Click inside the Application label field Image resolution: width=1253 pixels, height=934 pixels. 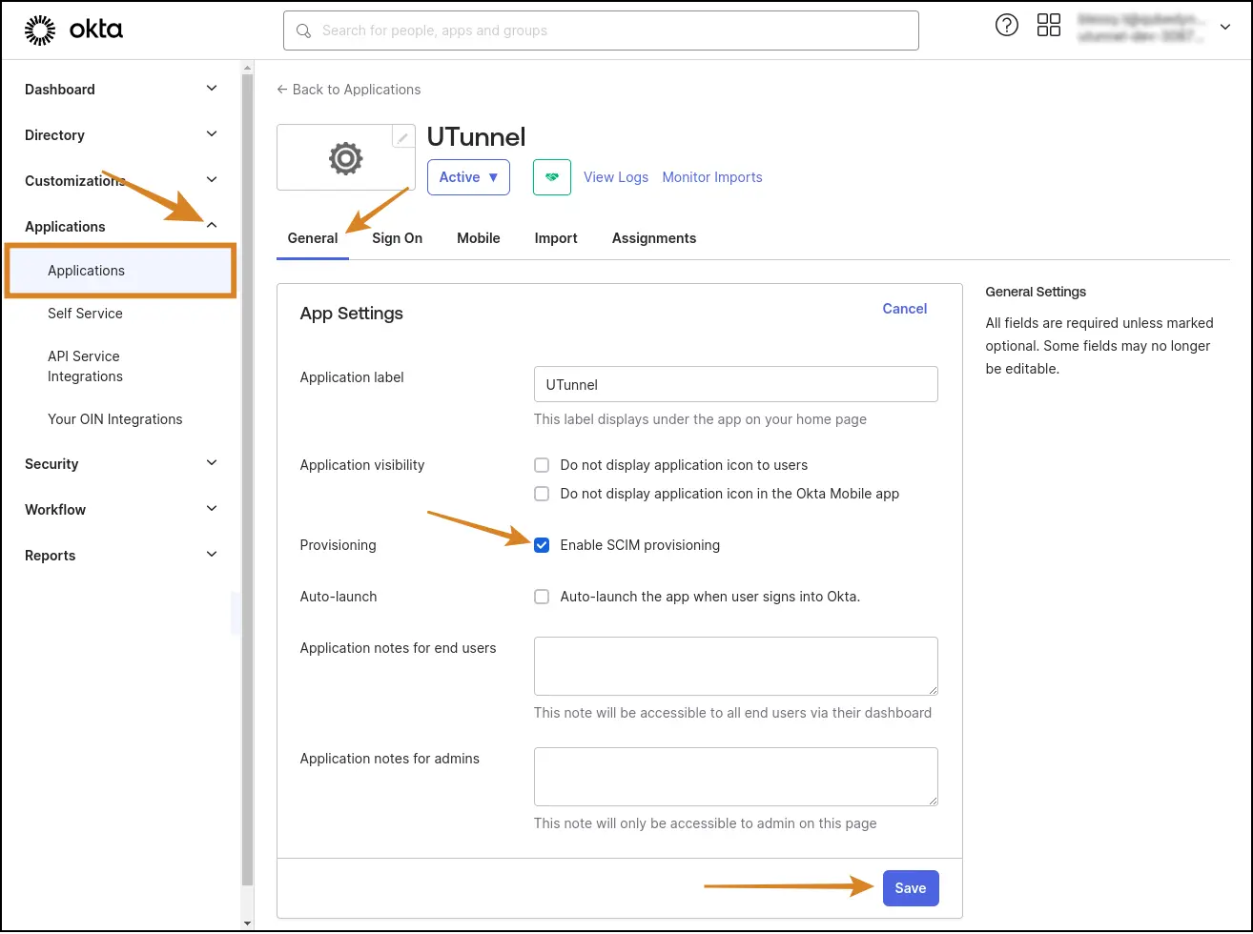735,384
